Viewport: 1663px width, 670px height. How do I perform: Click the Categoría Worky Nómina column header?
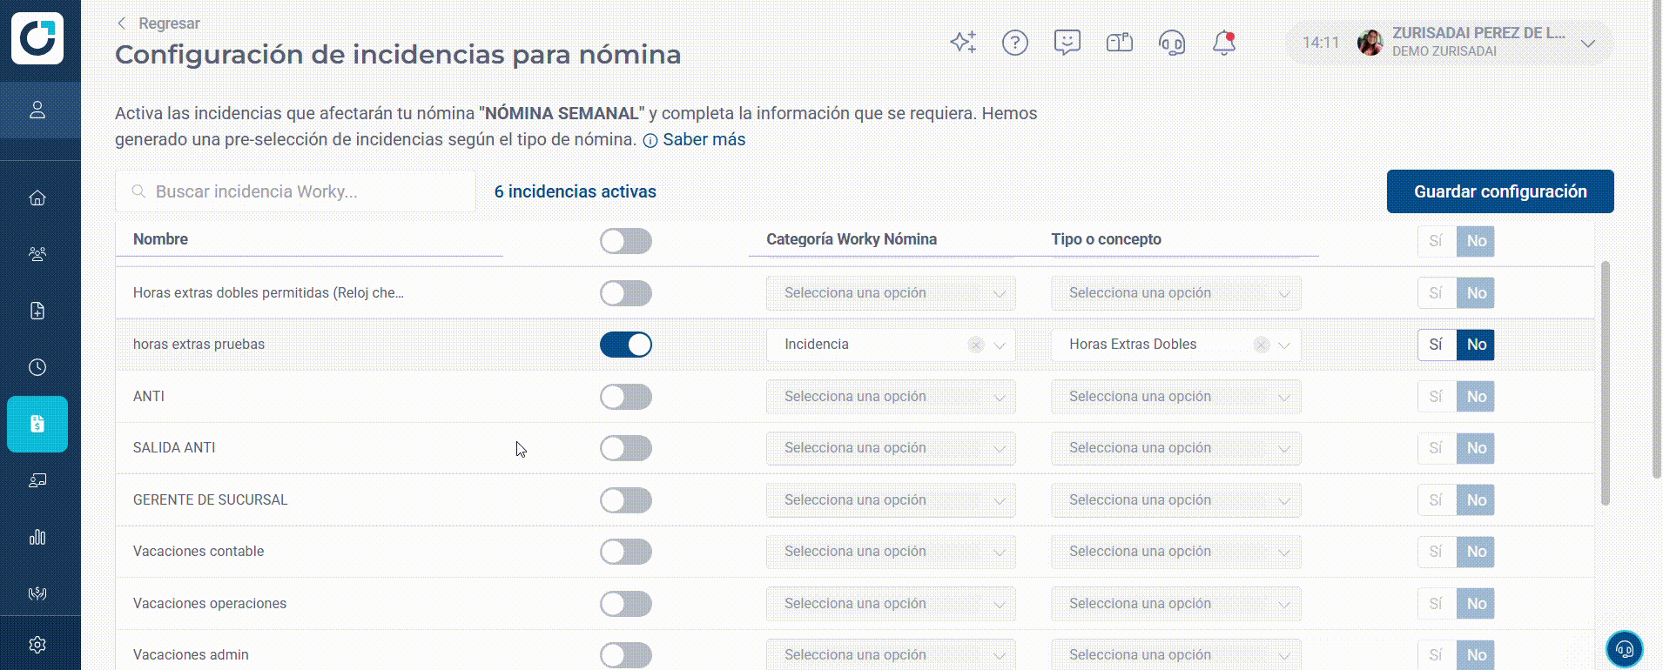[x=852, y=239]
